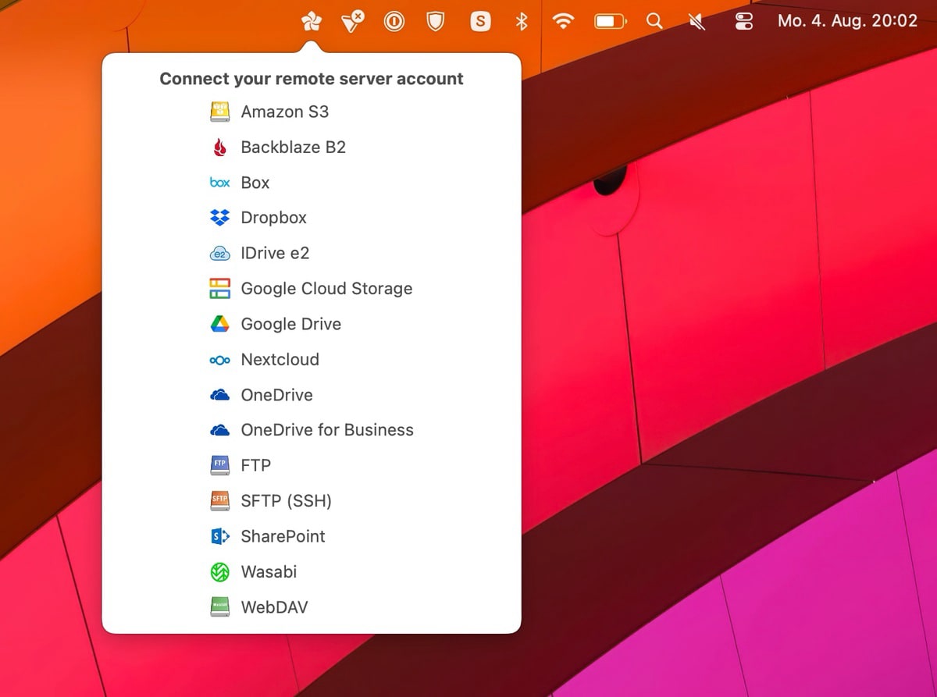
Task: Select WebDAV from the list
Action: point(274,607)
